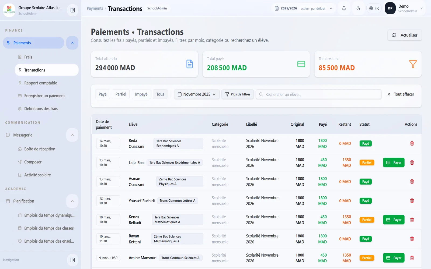
Task: Click Payer for Laila Sbai
Action: tap(394, 162)
